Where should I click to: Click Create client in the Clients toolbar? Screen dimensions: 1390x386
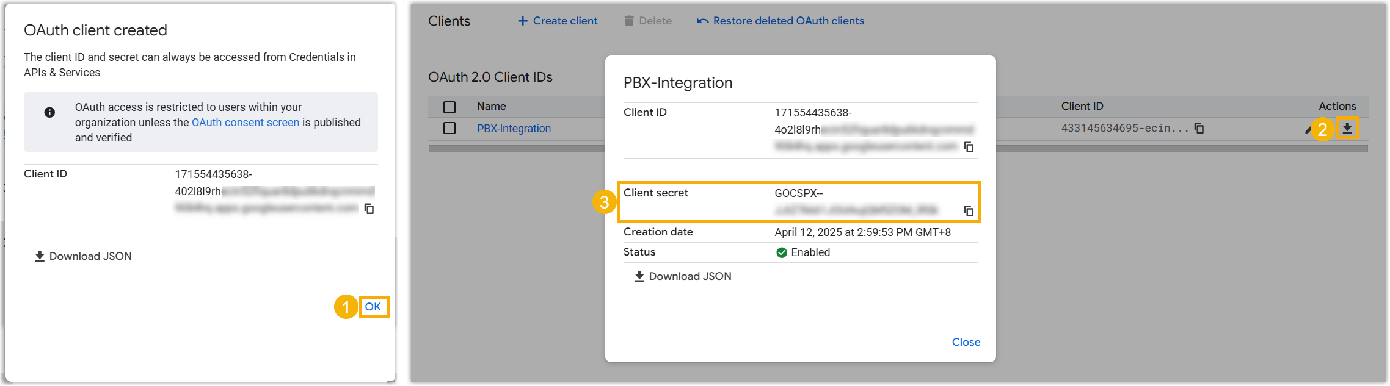(558, 21)
